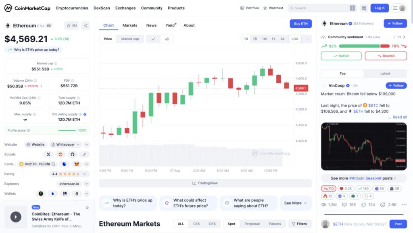The height and width of the screenshot is (233, 413).
Task: Open Ethereum's X (Twitter) social page
Action: tap(48, 155)
